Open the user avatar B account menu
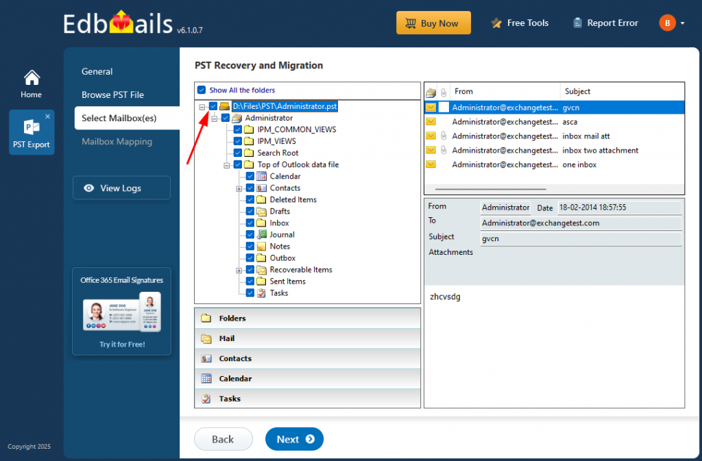The width and height of the screenshot is (702, 461). (667, 23)
